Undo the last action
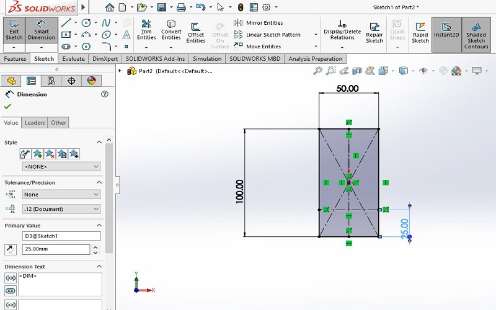 200,7
